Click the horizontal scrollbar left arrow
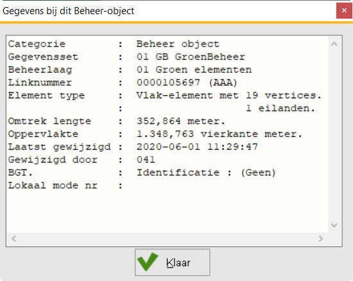Screen dimensions: 353x281 13,239
